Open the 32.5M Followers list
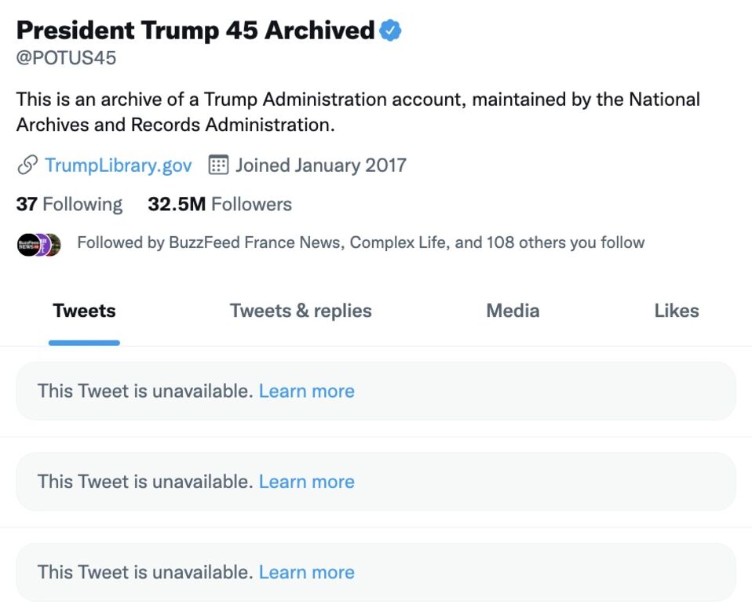Viewport: 752px width, 612px height. pyautogui.click(x=220, y=204)
